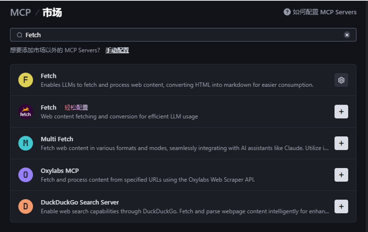This screenshot has width=368, height=232.
Task: Add the Multi Fetch server
Action: tap(341, 143)
